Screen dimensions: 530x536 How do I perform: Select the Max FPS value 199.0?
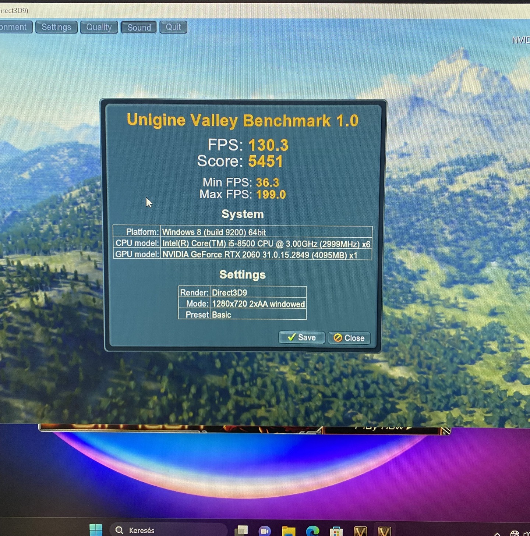(x=271, y=194)
